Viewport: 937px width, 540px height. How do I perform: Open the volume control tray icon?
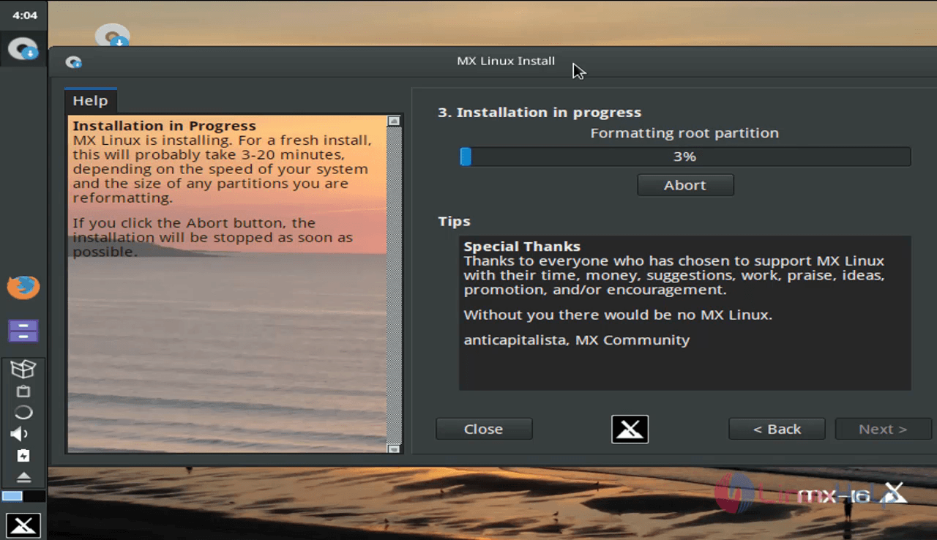click(x=20, y=434)
